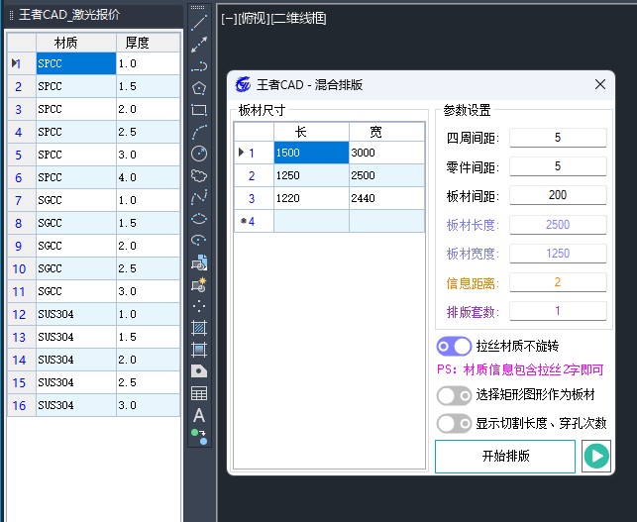Click the 板材间距 field showing 200
The width and height of the screenshot is (637, 522).
pos(558,195)
